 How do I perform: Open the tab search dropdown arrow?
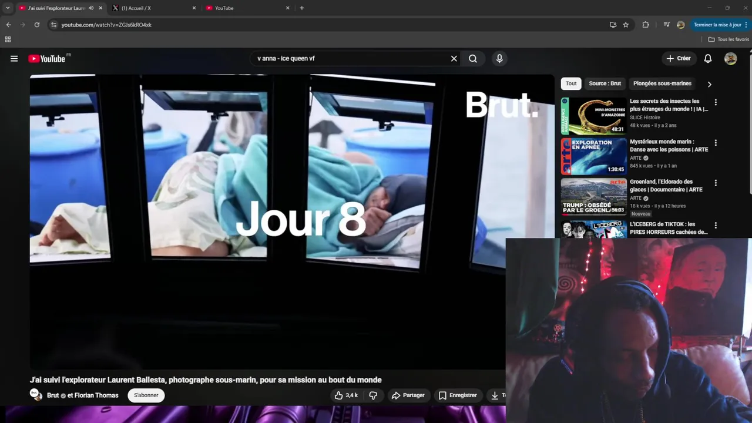(8, 8)
